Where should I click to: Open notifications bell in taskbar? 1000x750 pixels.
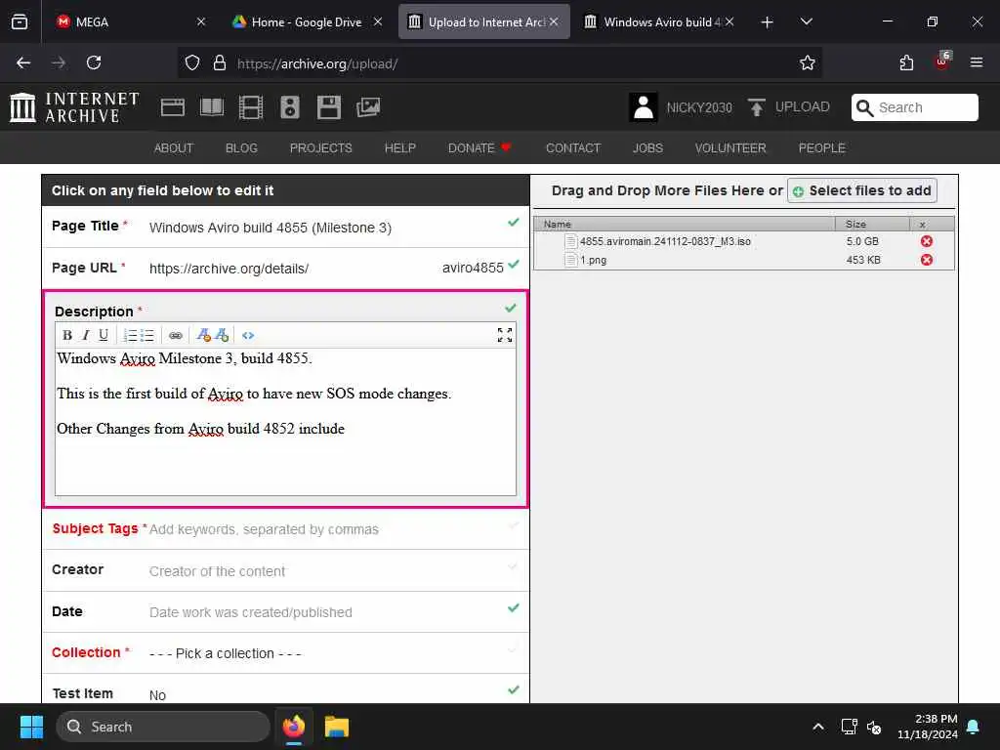[x=974, y=727]
